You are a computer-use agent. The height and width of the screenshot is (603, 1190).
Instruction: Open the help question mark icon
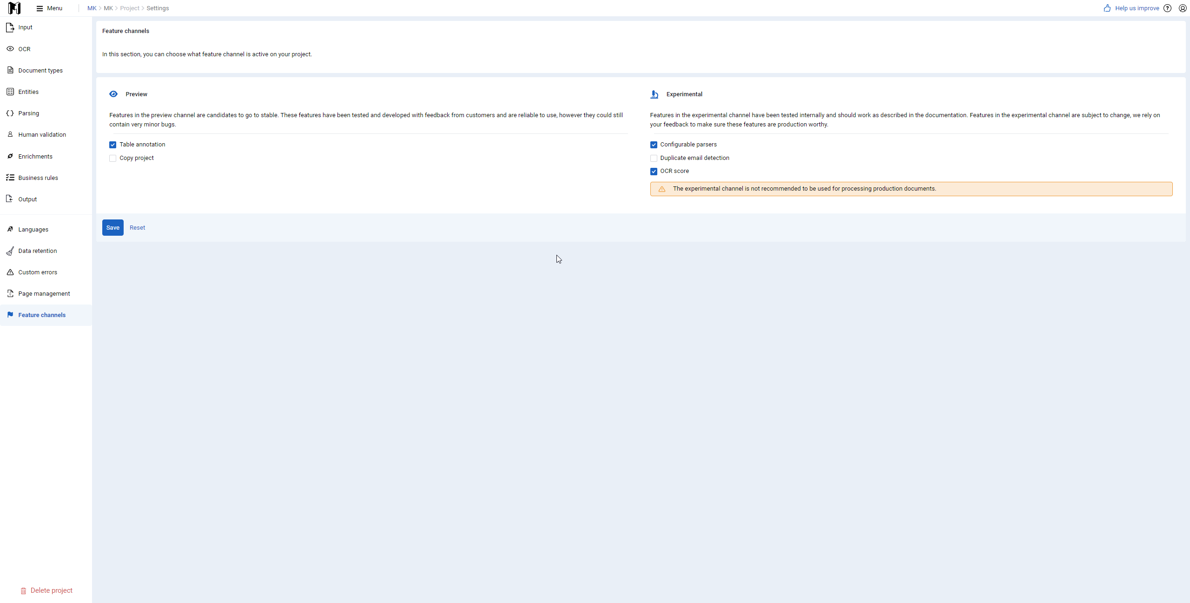[x=1168, y=8]
